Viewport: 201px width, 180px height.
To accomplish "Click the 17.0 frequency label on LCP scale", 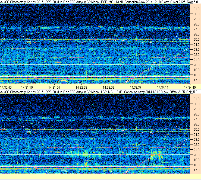I will click(196, 170).
